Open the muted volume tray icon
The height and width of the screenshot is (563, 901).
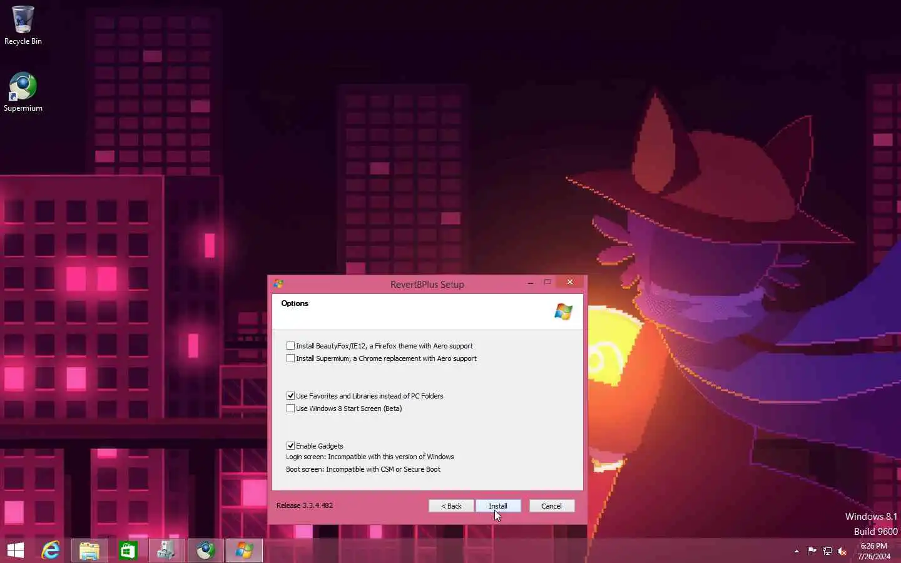click(x=842, y=551)
